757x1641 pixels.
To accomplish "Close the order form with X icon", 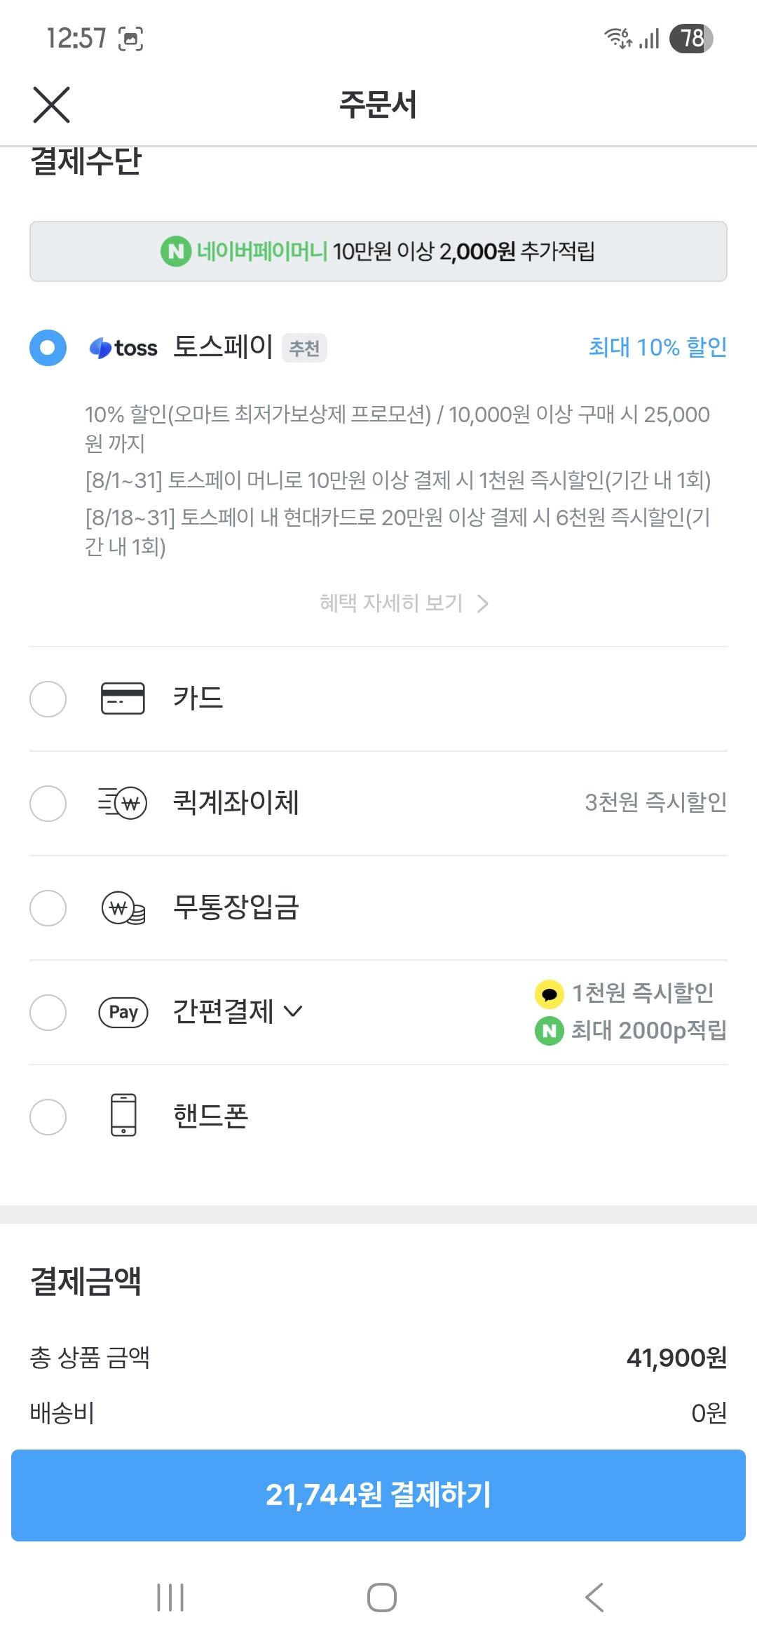I will click(x=51, y=105).
